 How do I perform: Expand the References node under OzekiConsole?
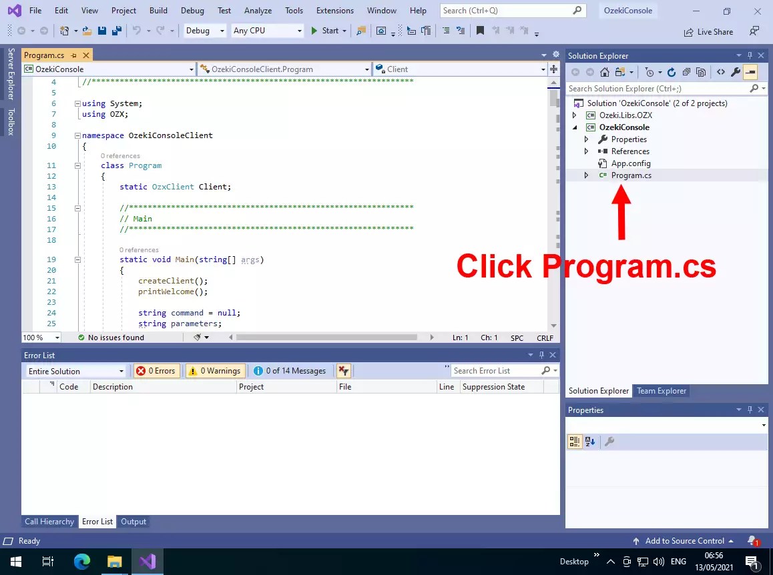(587, 151)
